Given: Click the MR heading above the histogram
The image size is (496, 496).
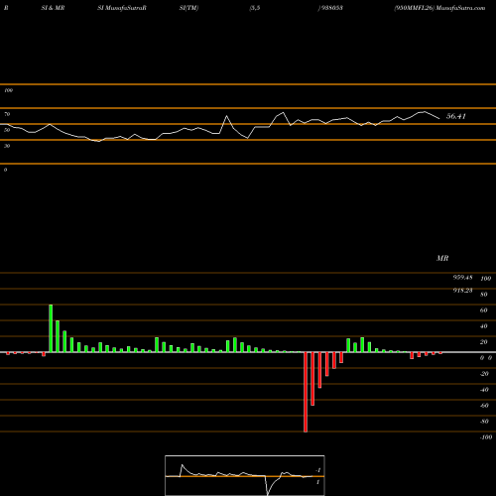Looking at the screenshot, I should coord(442,258).
